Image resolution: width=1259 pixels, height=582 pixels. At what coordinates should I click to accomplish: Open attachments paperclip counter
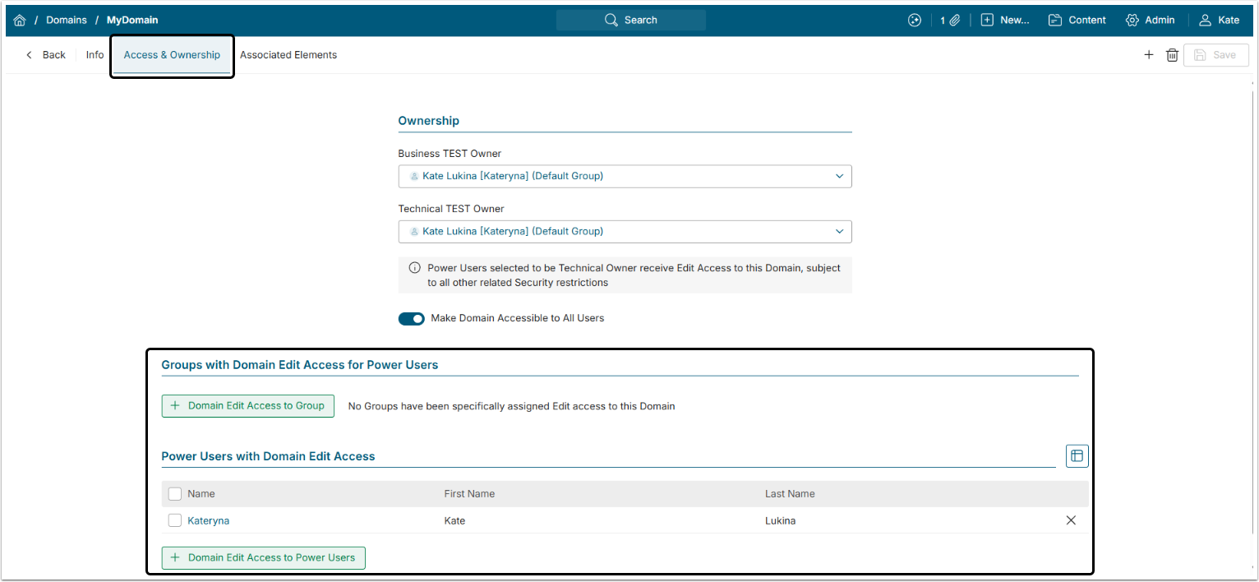[x=950, y=20]
